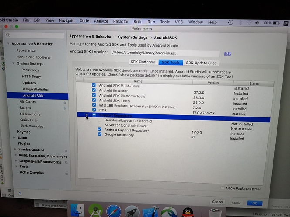Expand Editor settings section
The width and height of the screenshot is (290, 217).
point(14,137)
